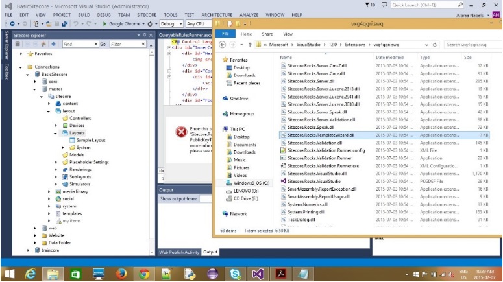Expand the core database node

click(x=35, y=82)
